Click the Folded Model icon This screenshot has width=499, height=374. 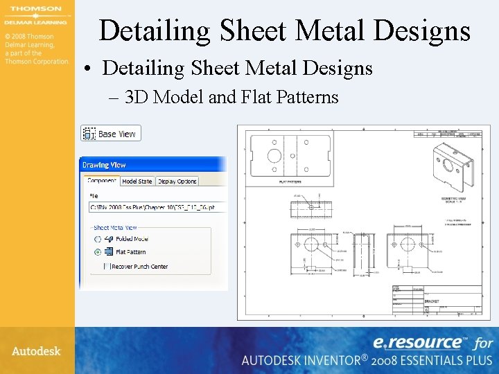109,238
